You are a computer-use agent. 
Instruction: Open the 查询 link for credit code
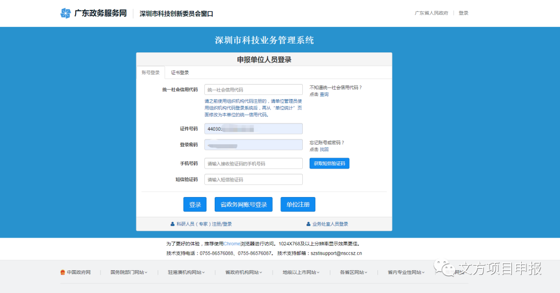tap(324, 94)
